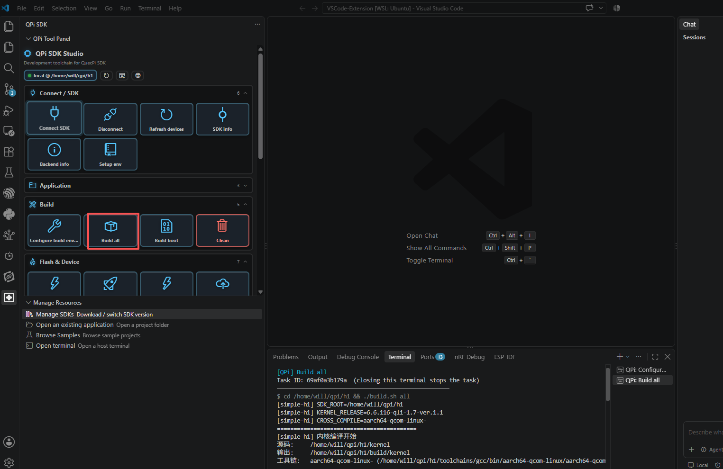Click Open terminal row in Manage Resources
723x469 pixels.
(142, 345)
